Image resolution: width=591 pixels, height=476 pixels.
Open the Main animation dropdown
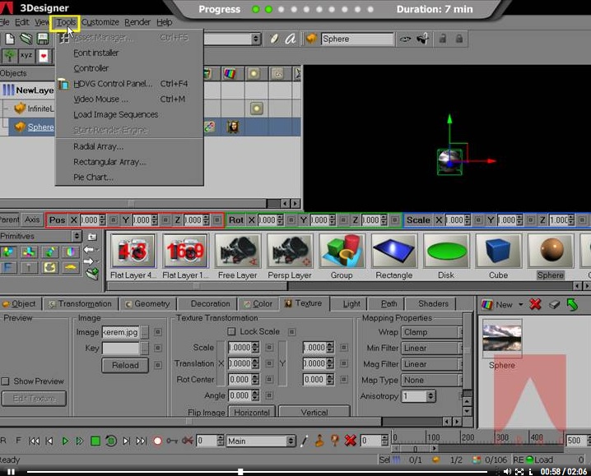[x=258, y=441]
